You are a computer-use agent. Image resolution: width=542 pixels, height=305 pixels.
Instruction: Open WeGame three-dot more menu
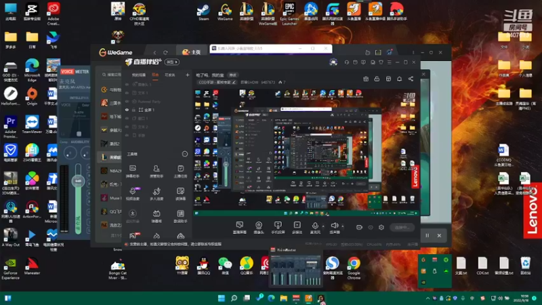(413, 53)
